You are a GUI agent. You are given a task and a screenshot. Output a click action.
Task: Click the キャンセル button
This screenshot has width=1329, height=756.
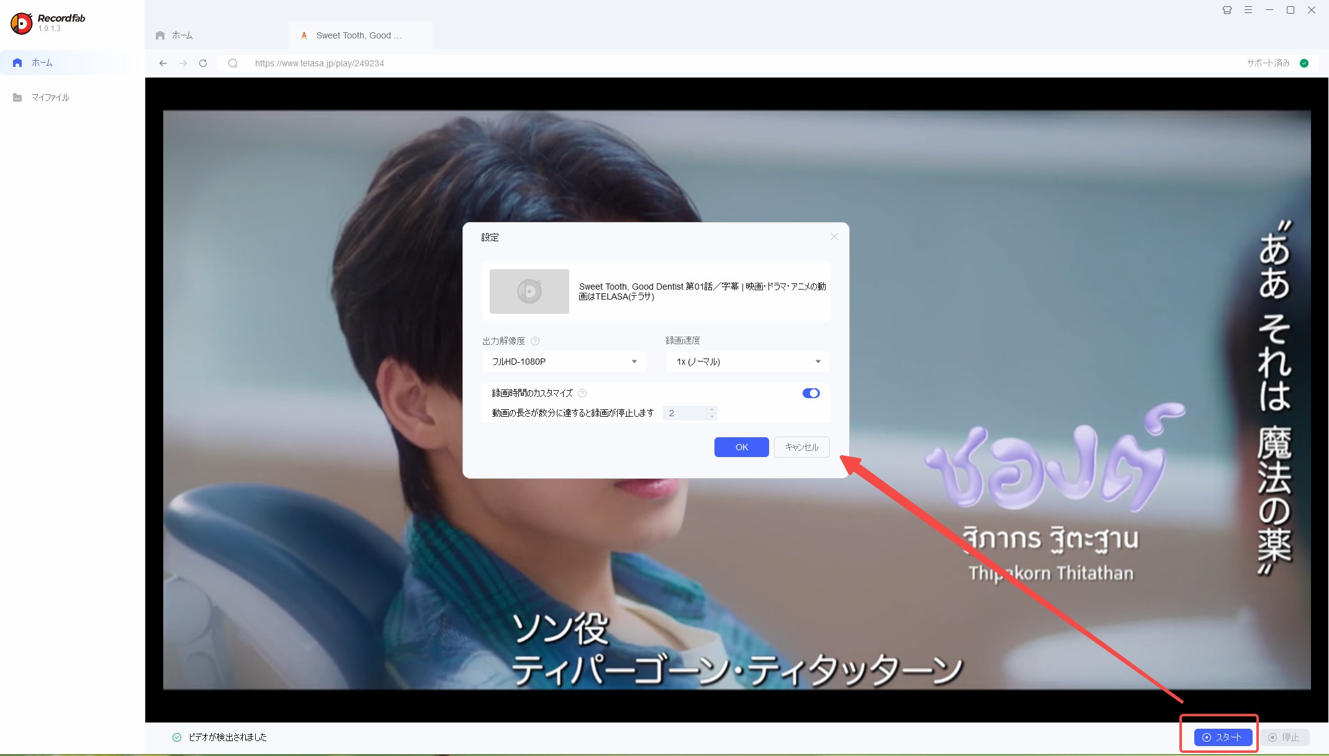(801, 447)
